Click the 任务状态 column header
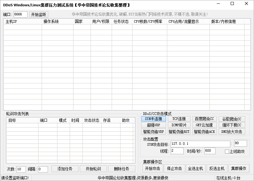The image size is (254, 181). click(121, 22)
